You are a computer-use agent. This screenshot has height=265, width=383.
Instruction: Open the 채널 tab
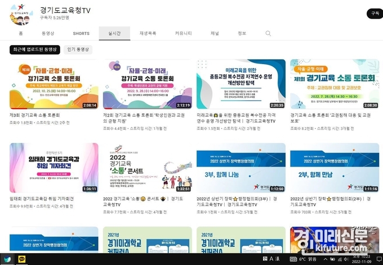tap(215, 33)
